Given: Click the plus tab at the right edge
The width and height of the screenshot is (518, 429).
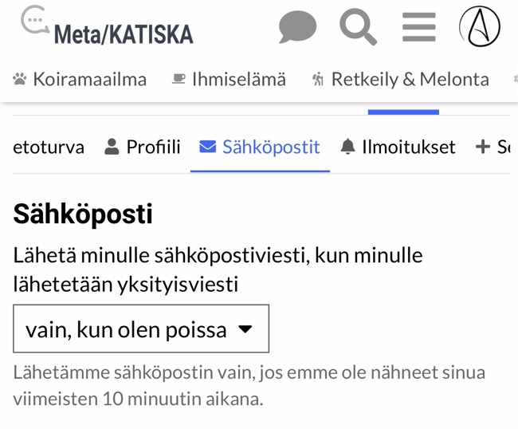Looking at the screenshot, I should pyautogui.click(x=492, y=147).
